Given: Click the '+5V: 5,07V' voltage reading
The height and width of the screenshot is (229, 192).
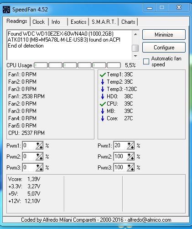Looking at the screenshot, I should click(x=24, y=194).
